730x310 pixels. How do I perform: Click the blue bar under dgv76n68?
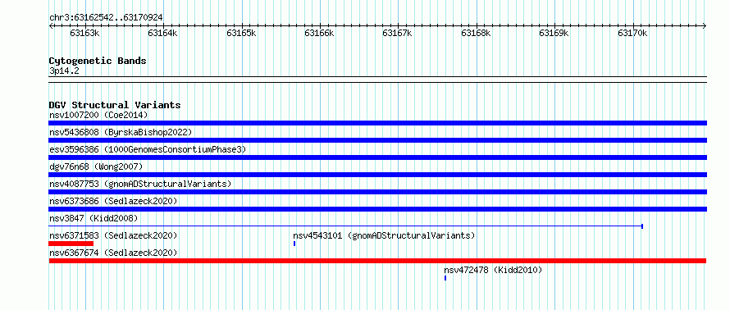[x=377, y=175]
